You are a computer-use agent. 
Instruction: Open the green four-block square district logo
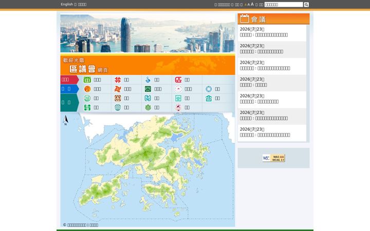(87, 107)
